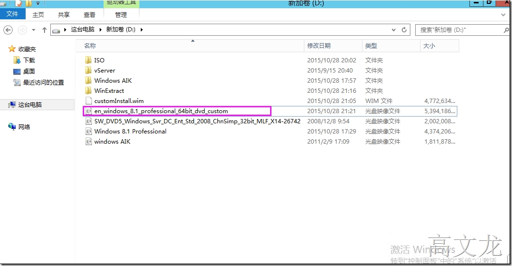Click the search magnifier icon
The height and width of the screenshot is (266, 512).
pyautogui.click(x=506, y=30)
